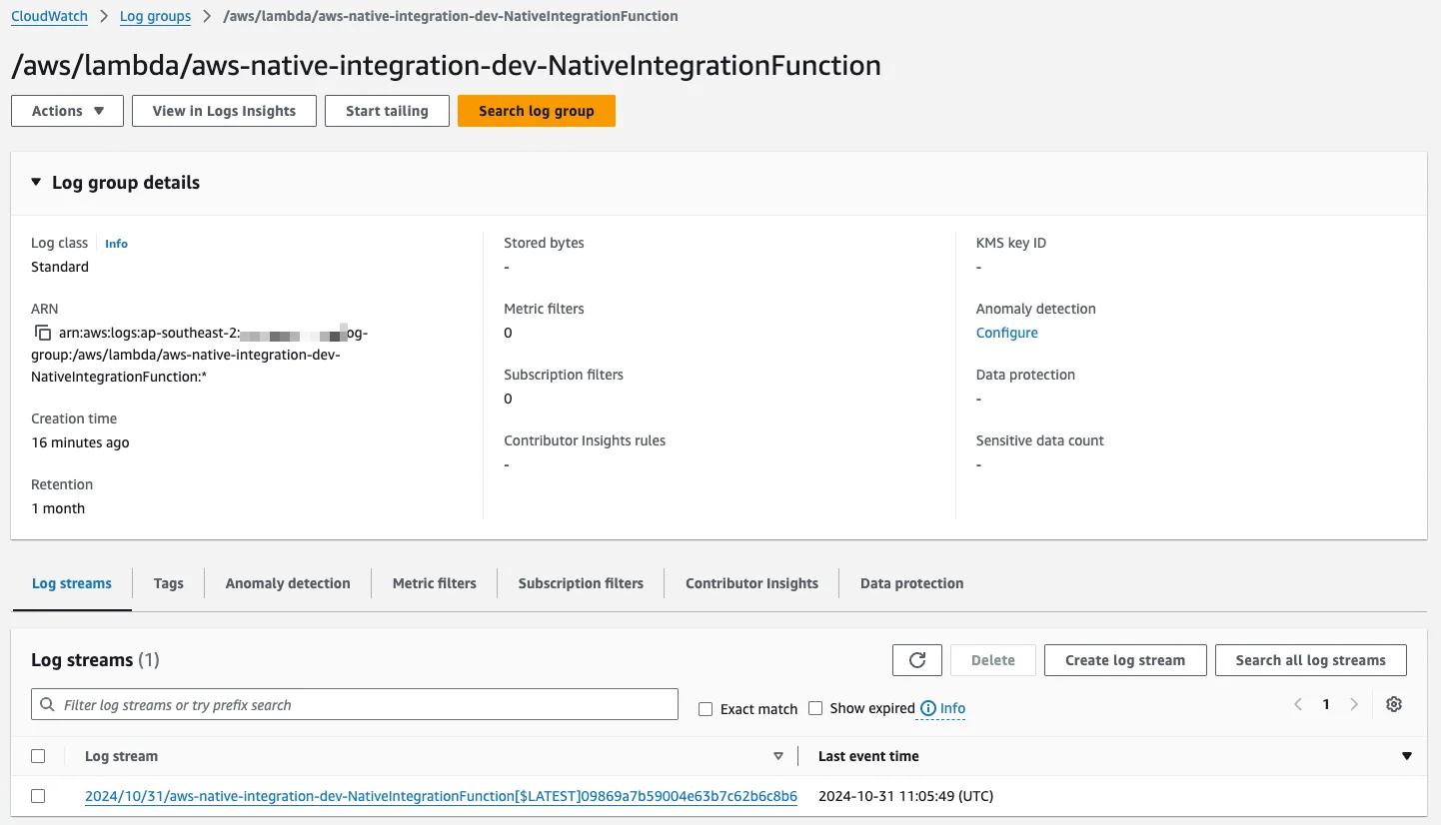The image size is (1441, 825).
Task: Open the 2024/10/31 NativeIntegrationFunction log stream
Action: (441, 796)
